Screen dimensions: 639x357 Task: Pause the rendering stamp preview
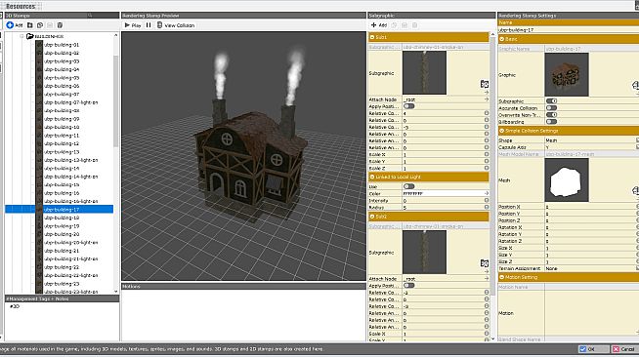[149, 25]
